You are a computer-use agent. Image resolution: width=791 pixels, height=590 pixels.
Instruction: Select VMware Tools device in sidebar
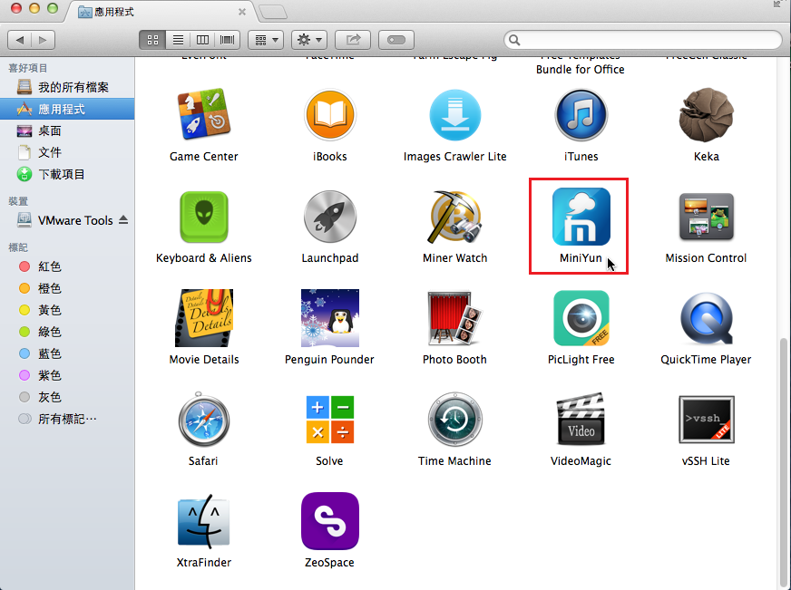coord(67,220)
